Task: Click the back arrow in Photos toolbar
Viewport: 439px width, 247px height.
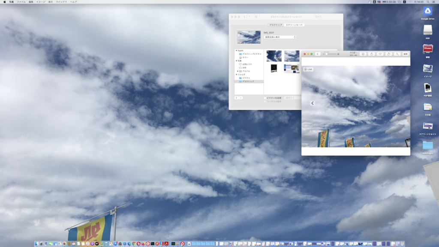Action: pyautogui.click(x=318, y=54)
